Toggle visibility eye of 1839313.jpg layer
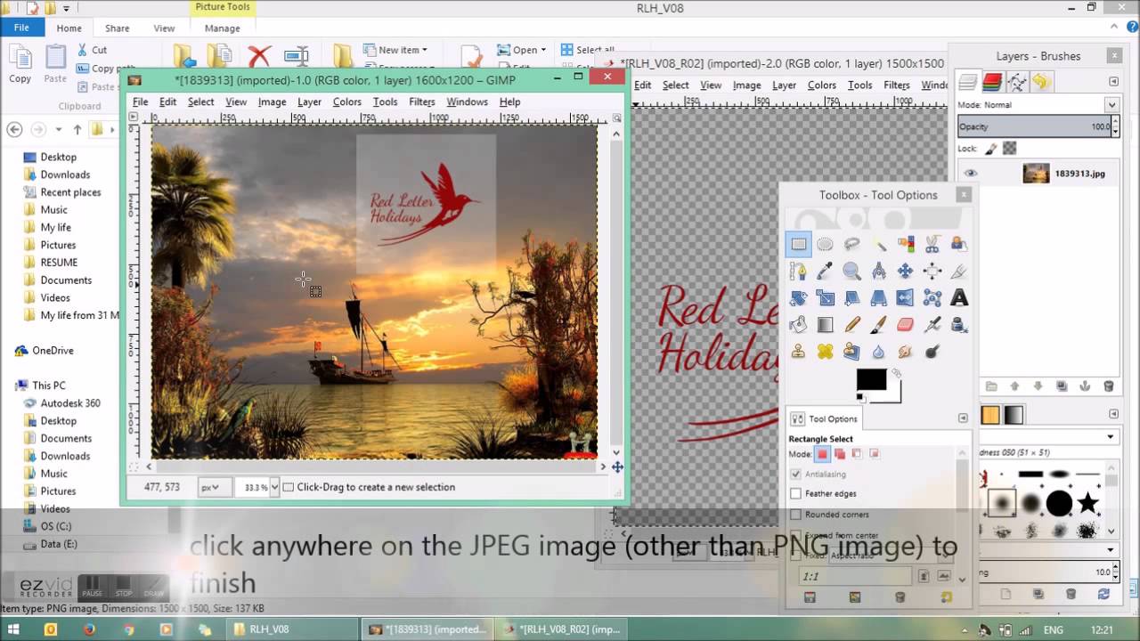 [x=970, y=174]
